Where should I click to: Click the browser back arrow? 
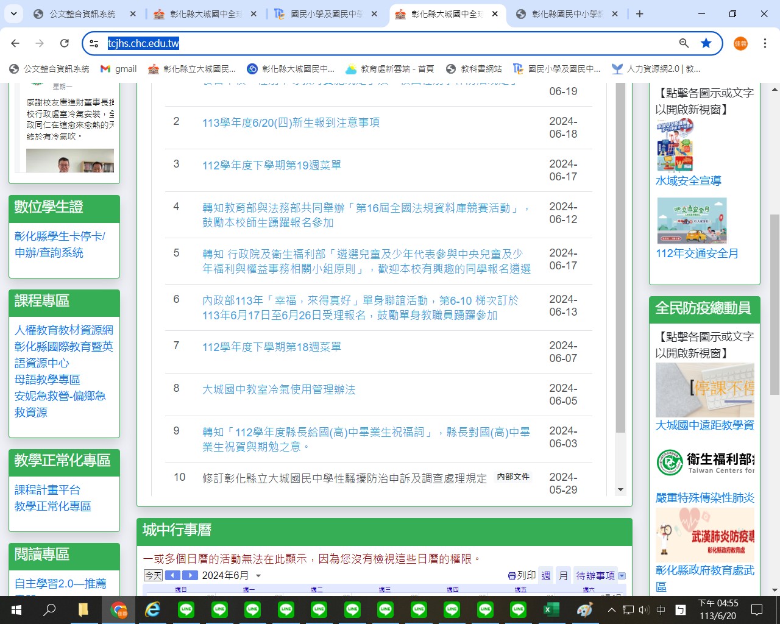[15, 43]
